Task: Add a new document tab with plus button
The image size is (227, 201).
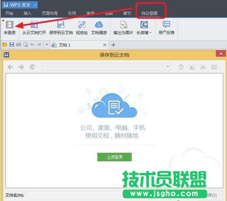Action: click(x=113, y=45)
